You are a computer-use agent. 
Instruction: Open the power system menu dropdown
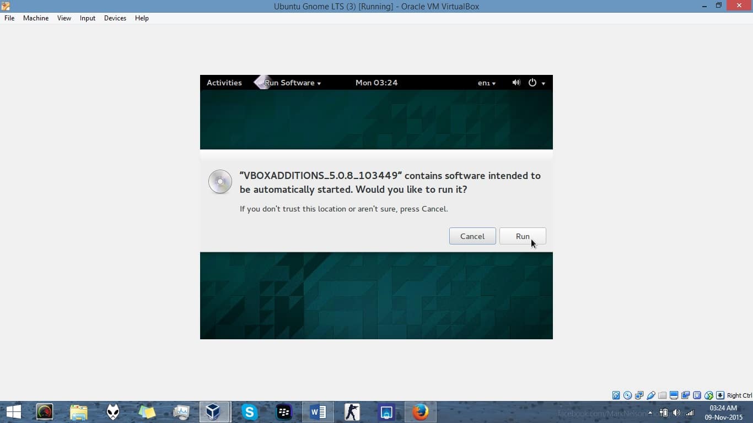pos(536,83)
